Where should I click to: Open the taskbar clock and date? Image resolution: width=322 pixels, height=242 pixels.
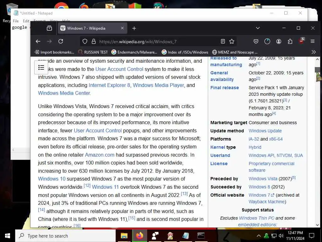(x=295, y=236)
